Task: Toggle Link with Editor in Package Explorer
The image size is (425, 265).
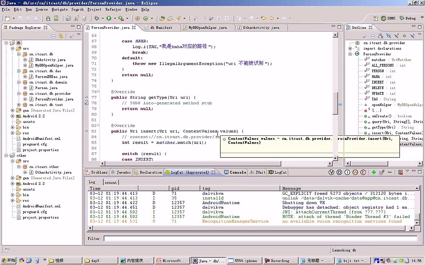Action: pos(61,36)
